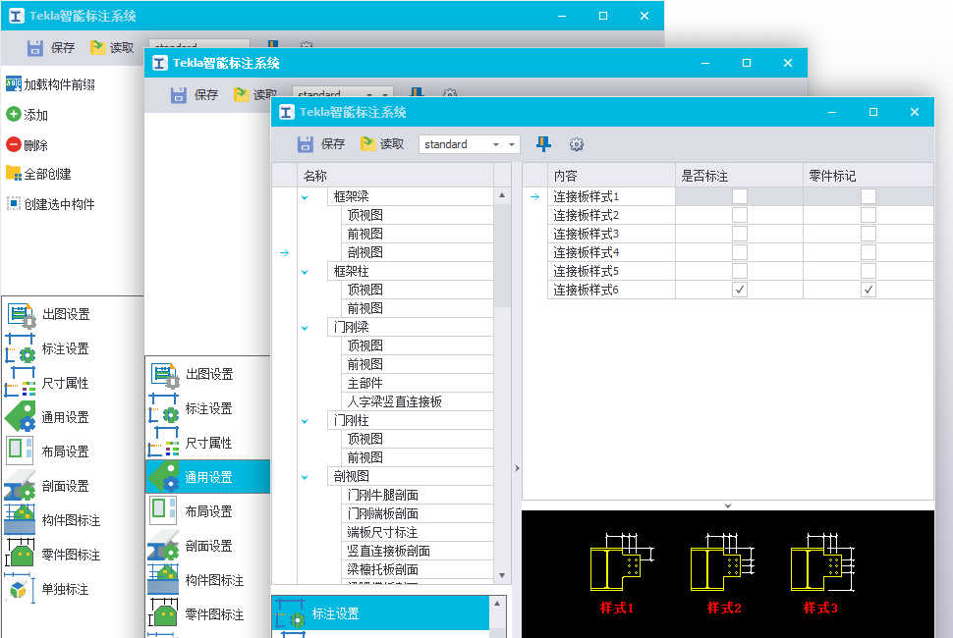Check 是否标注 for 连接板样式4
Viewport: 953px width, 638px height.
tap(740, 252)
